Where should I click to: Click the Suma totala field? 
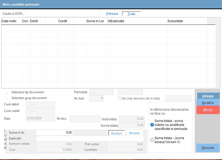(x=131, y=125)
